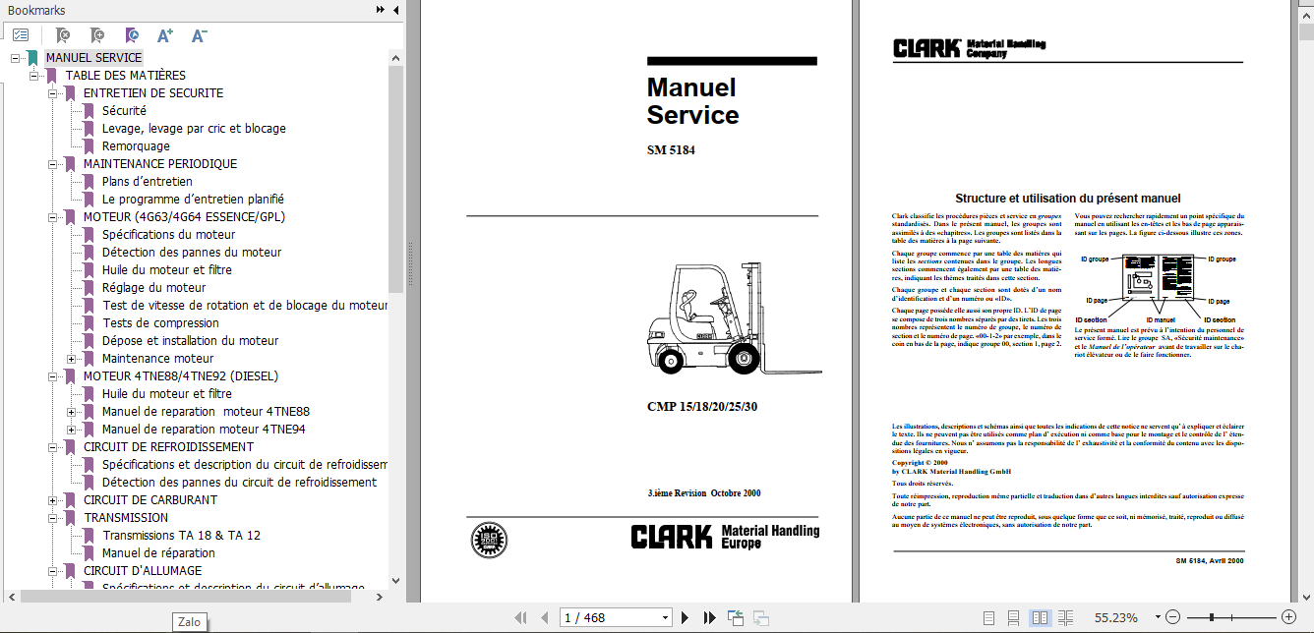The image size is (1314, 633).
Task: Click the double-arrow expand panel icon
Action: point(381,10)
